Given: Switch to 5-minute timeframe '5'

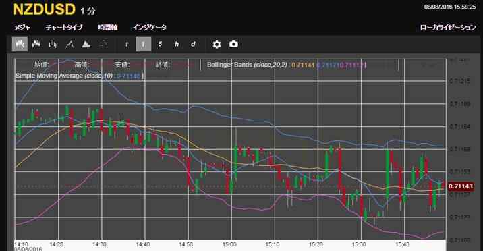Looking at the screenshot, I should [160, 44].
